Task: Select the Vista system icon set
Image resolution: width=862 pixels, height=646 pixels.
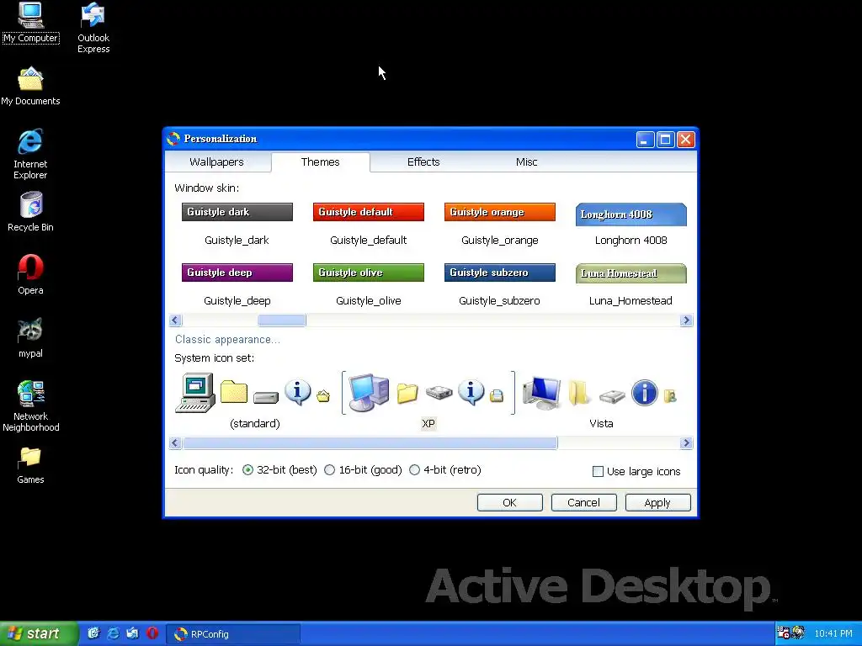Action: [601, 400]
